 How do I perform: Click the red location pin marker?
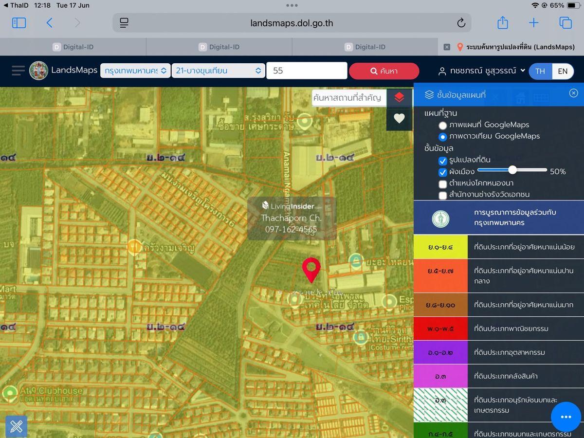[x=311, y=269]
